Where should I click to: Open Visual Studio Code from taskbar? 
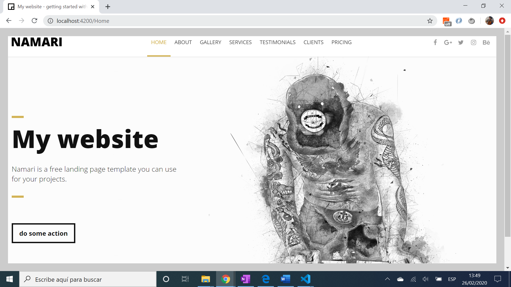tap(306, 279)
